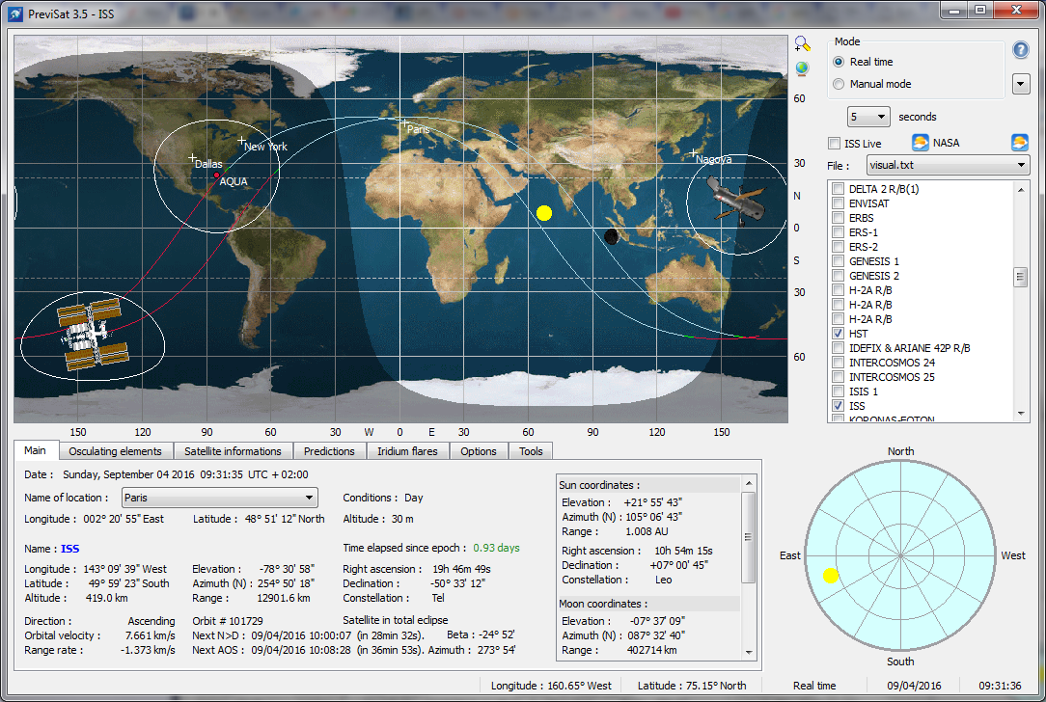This screenshot has width=1046, height=702.
Task: Switch to the Main tab
Action: pyautogui.click(x=36, y=450)
